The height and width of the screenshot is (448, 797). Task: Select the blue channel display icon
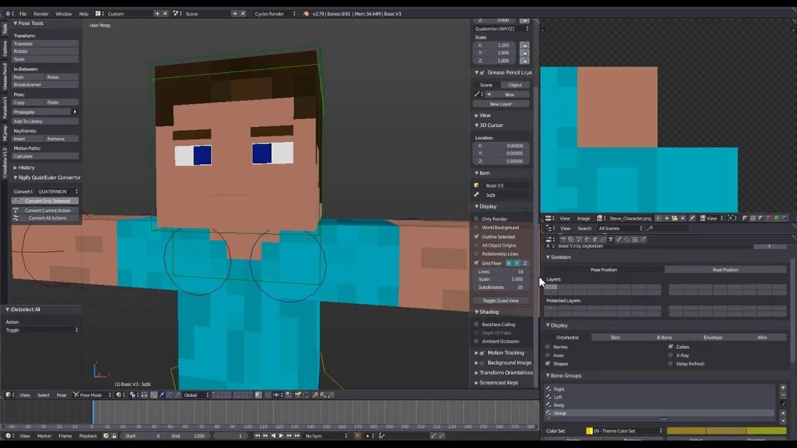coord(785,218)
